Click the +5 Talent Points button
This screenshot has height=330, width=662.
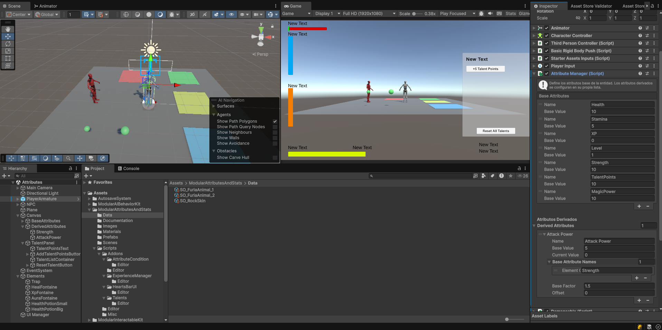(485, 69)
